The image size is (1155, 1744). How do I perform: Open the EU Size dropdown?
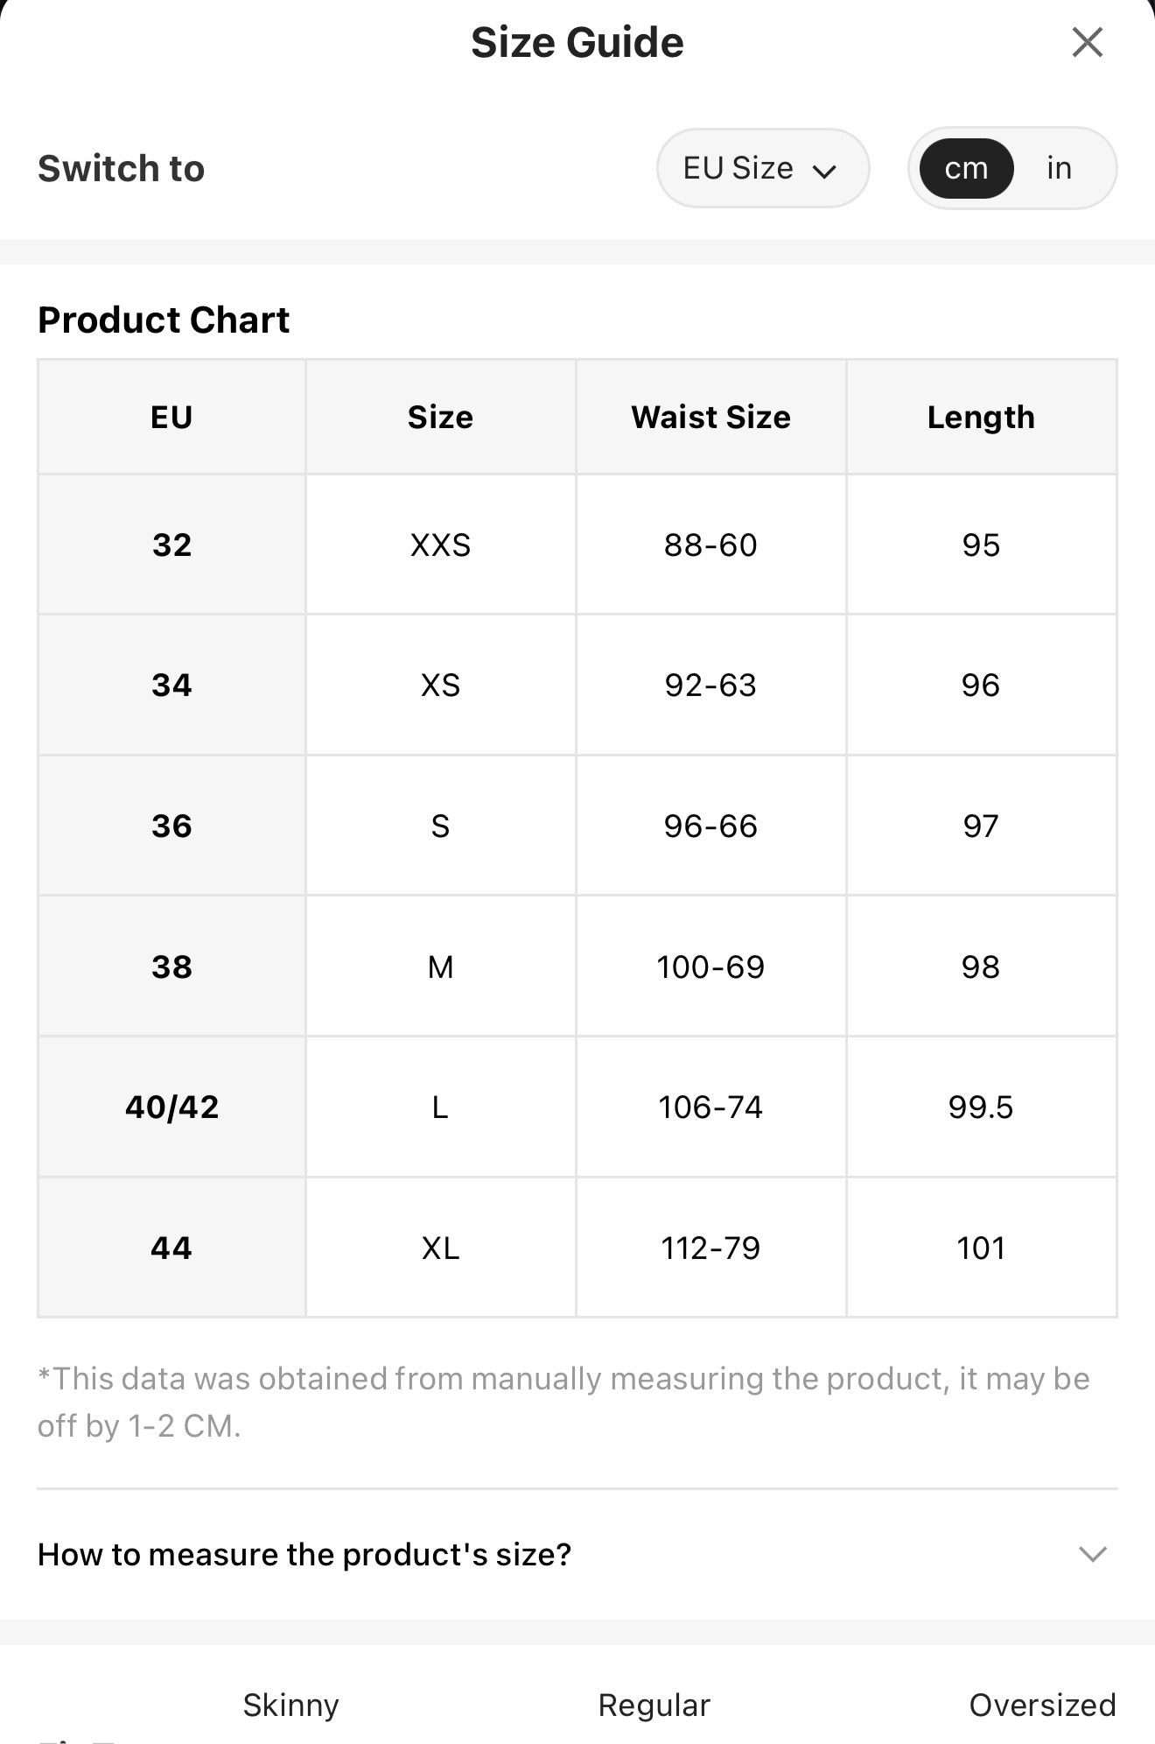coord(763,168)
